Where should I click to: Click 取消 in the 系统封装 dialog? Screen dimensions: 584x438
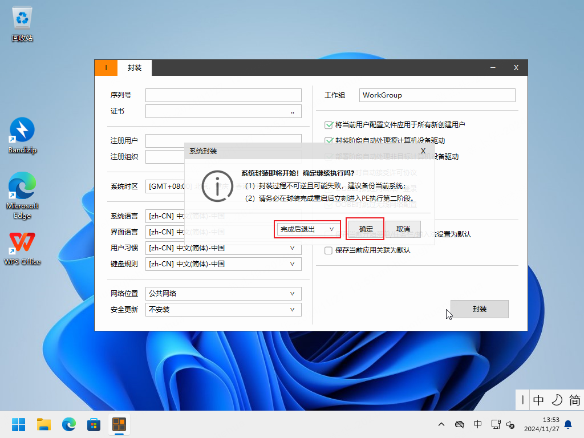[x=403, y=229]
